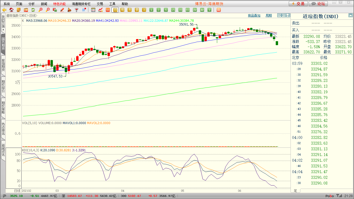Screen dimensions: 354x199
Task: Click the 深 index value 14583.67
Action: (x=75, y=196)
